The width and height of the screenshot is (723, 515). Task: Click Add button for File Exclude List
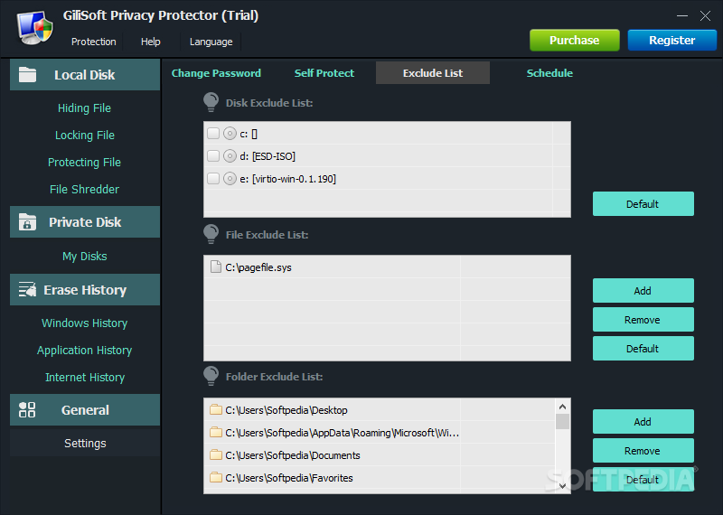point(643,290)
